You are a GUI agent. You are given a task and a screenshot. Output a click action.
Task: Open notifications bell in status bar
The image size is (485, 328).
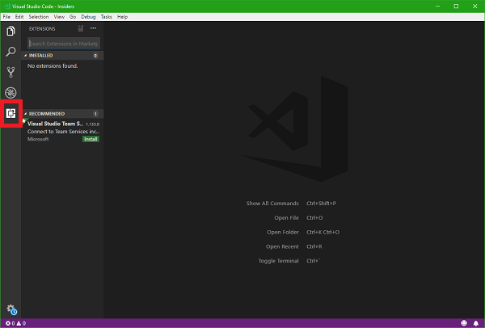(x=476, y=323)
